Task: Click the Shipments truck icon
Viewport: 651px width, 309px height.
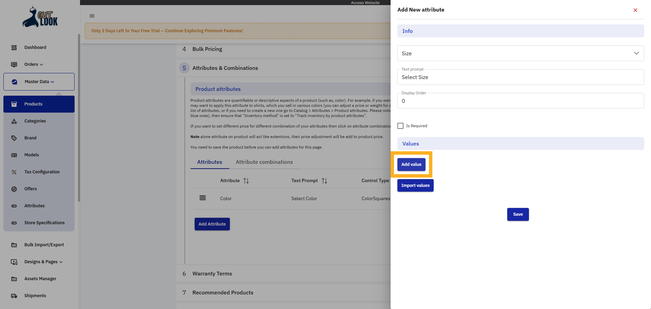Action: (x=14, y=296)
